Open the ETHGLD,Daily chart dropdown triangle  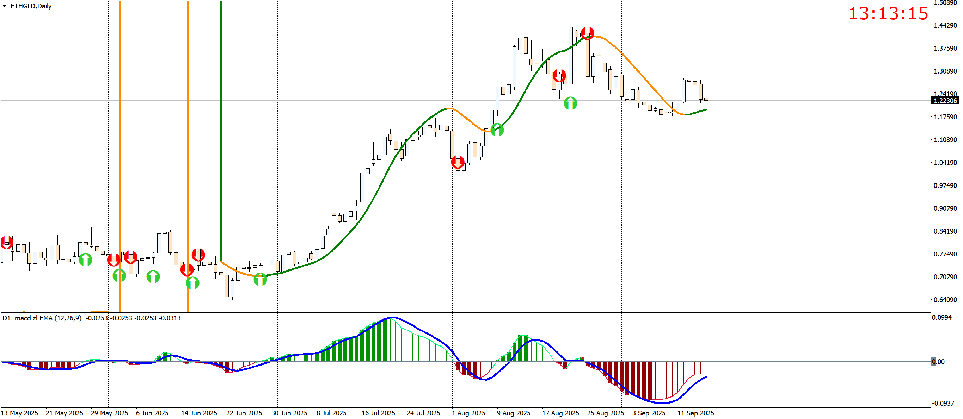pyautogui.click(x=5, y=6)
